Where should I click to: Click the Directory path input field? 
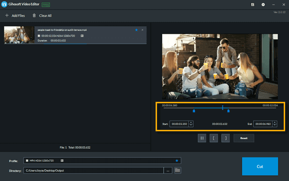click(93, 170)
